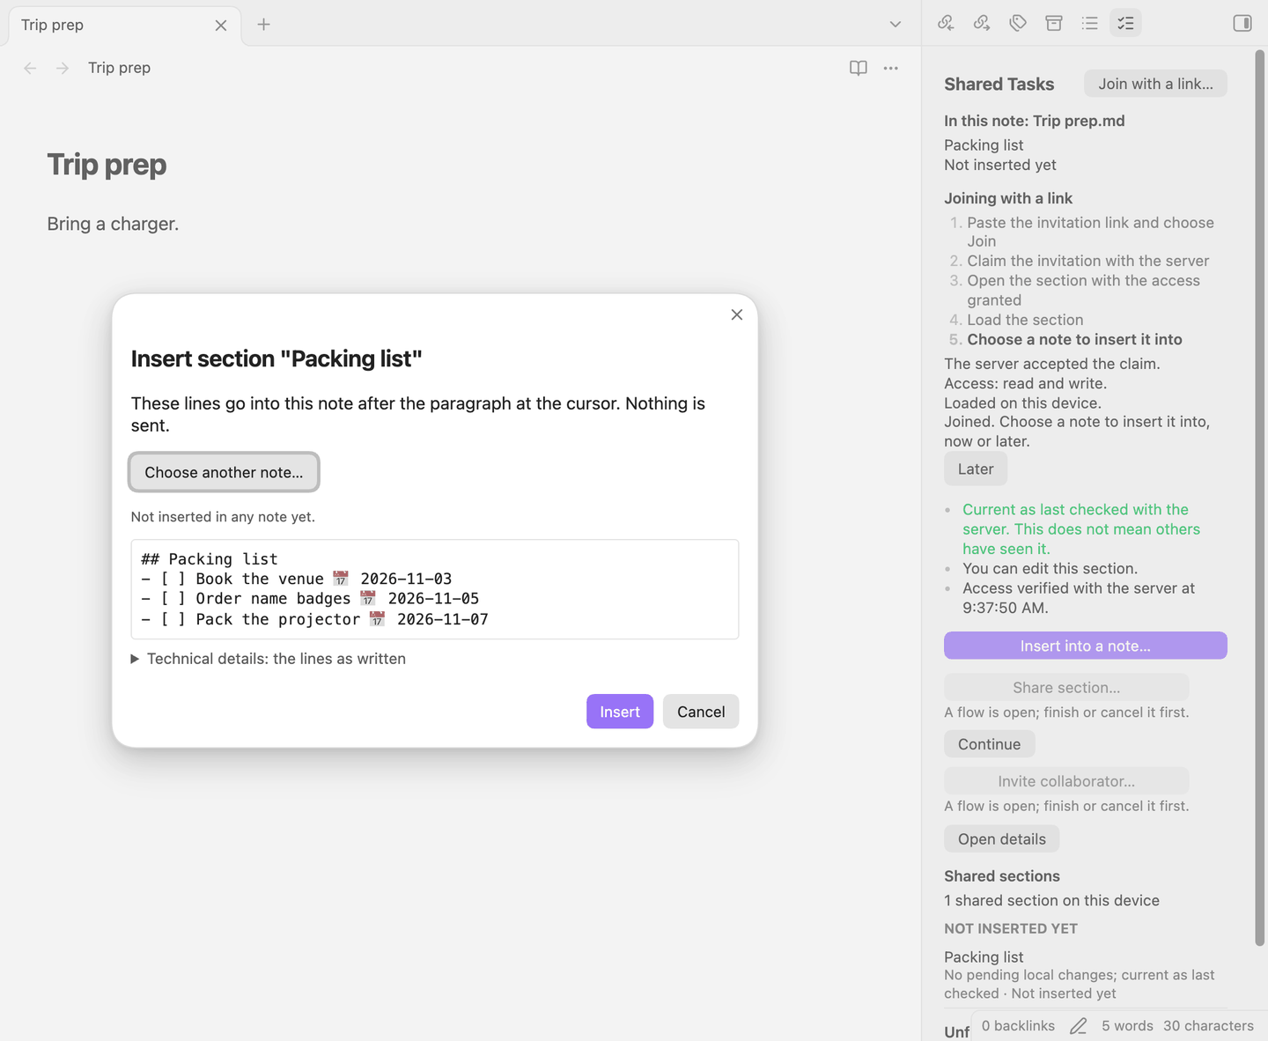Open the archive box pane icon

tap(1054, 23)
